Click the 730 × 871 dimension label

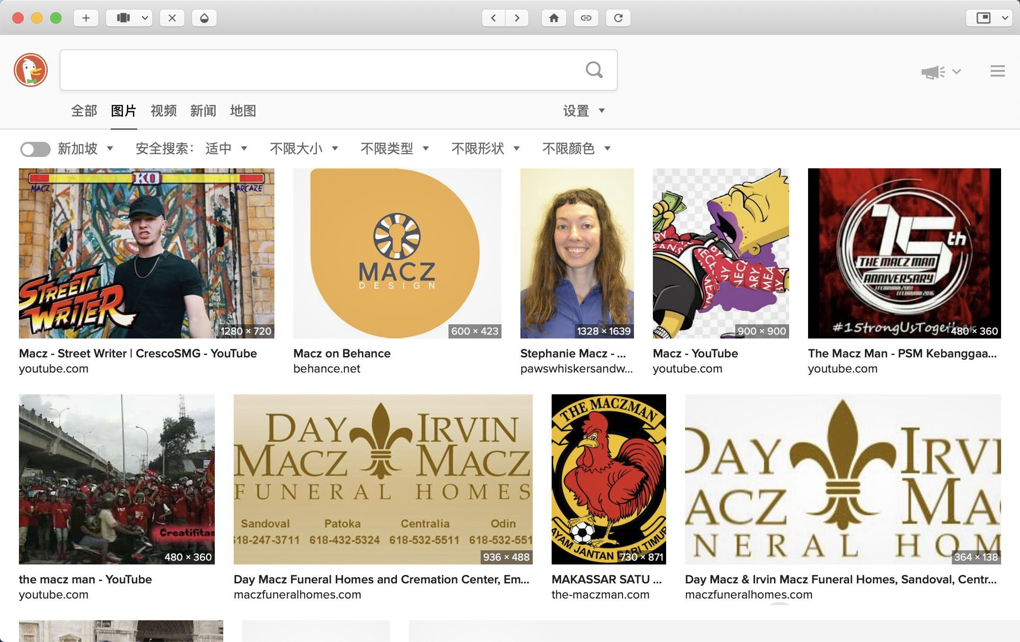(642, 557)
